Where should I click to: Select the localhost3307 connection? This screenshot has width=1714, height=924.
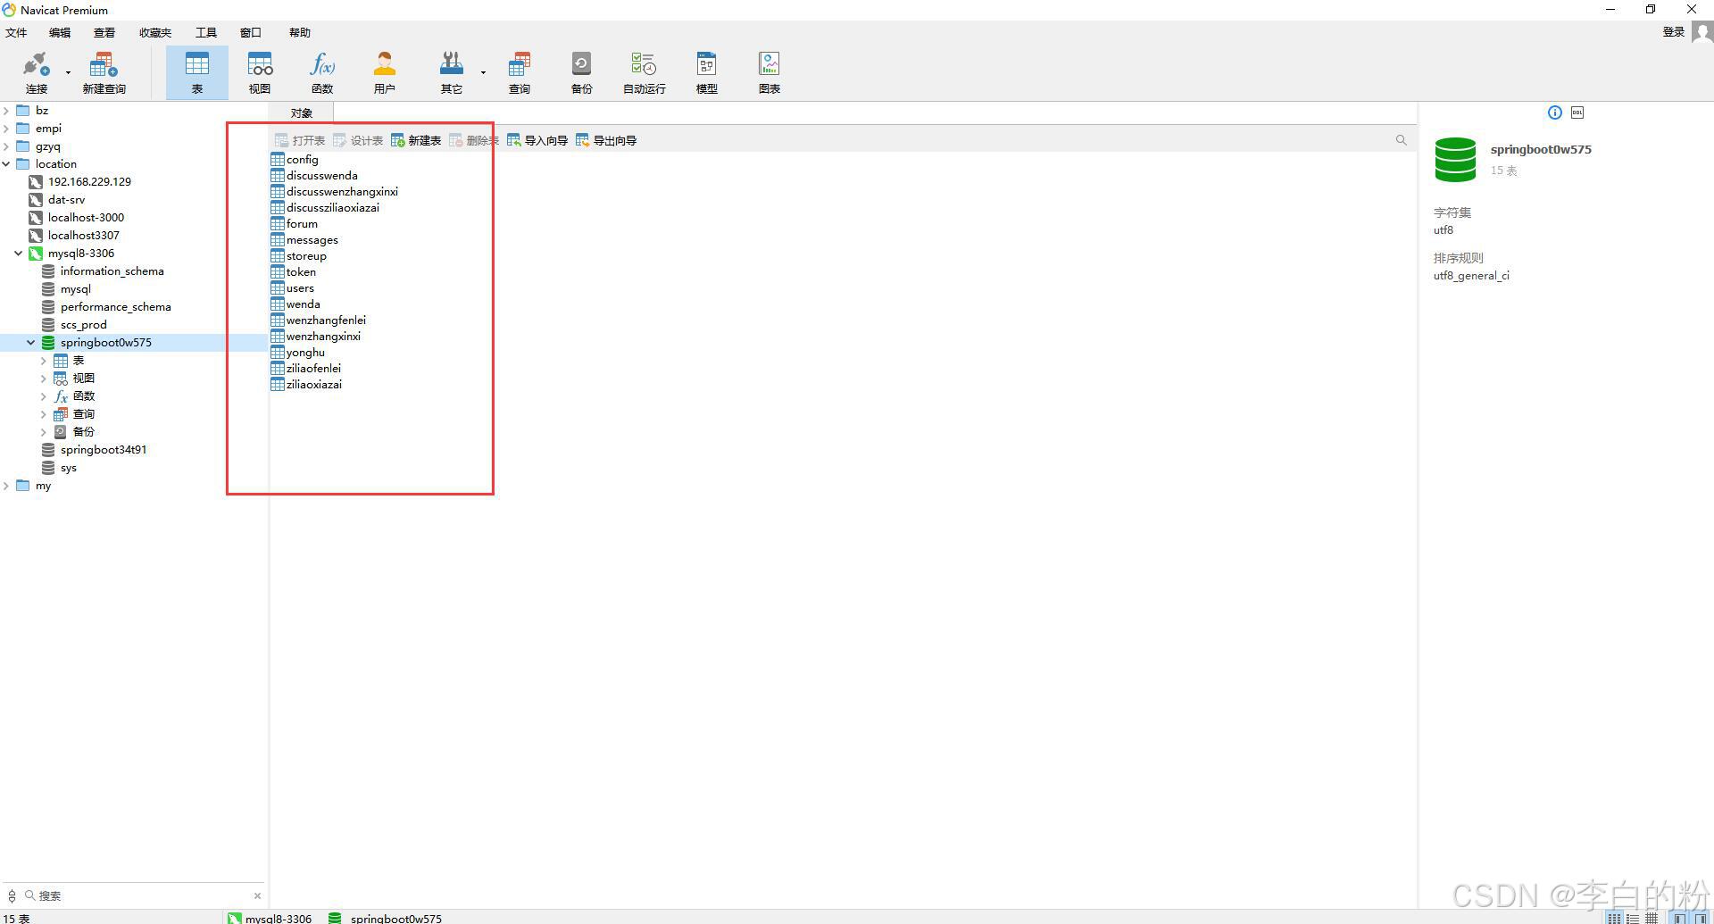click(x=74, y=236)
